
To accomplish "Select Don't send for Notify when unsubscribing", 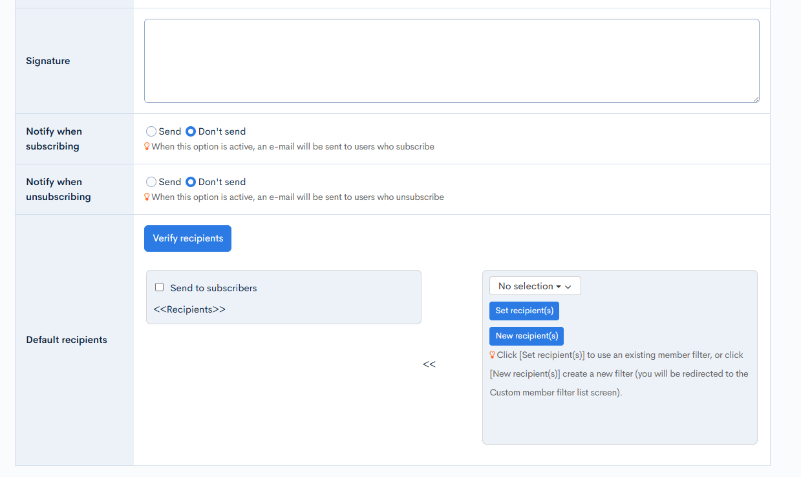I will (x=191, y=182).
